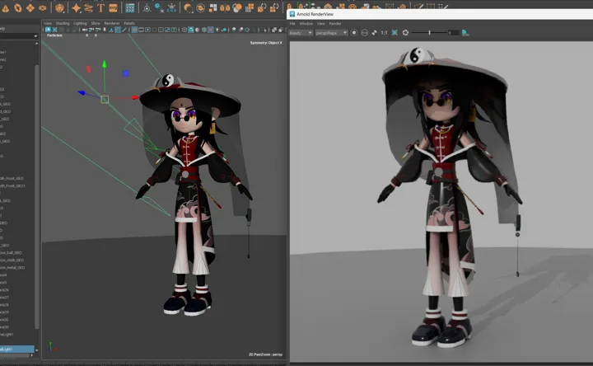593x366 pixels.
Task: Create a polygon torus from the shelf
Action: tap(18, 8)
